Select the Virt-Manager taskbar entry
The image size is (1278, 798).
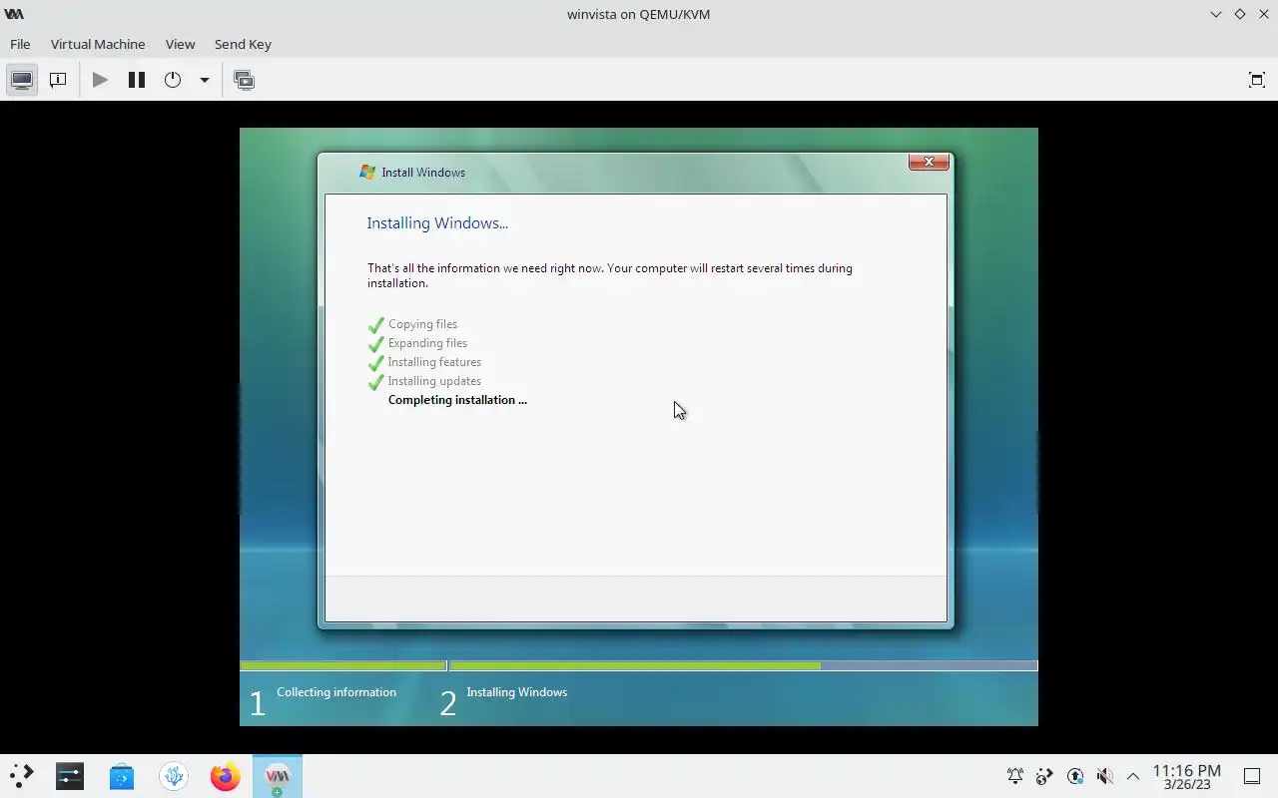point(278,776)
